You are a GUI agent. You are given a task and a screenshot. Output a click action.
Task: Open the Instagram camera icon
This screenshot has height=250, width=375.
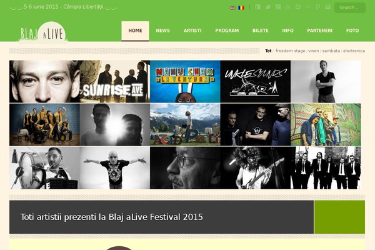[x=327, y=7]
